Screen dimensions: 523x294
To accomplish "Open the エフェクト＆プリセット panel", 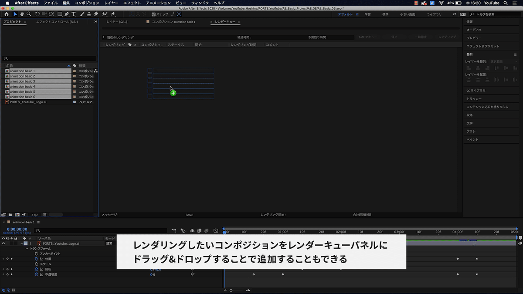I will pyautogui.click(x=483, y=46).
